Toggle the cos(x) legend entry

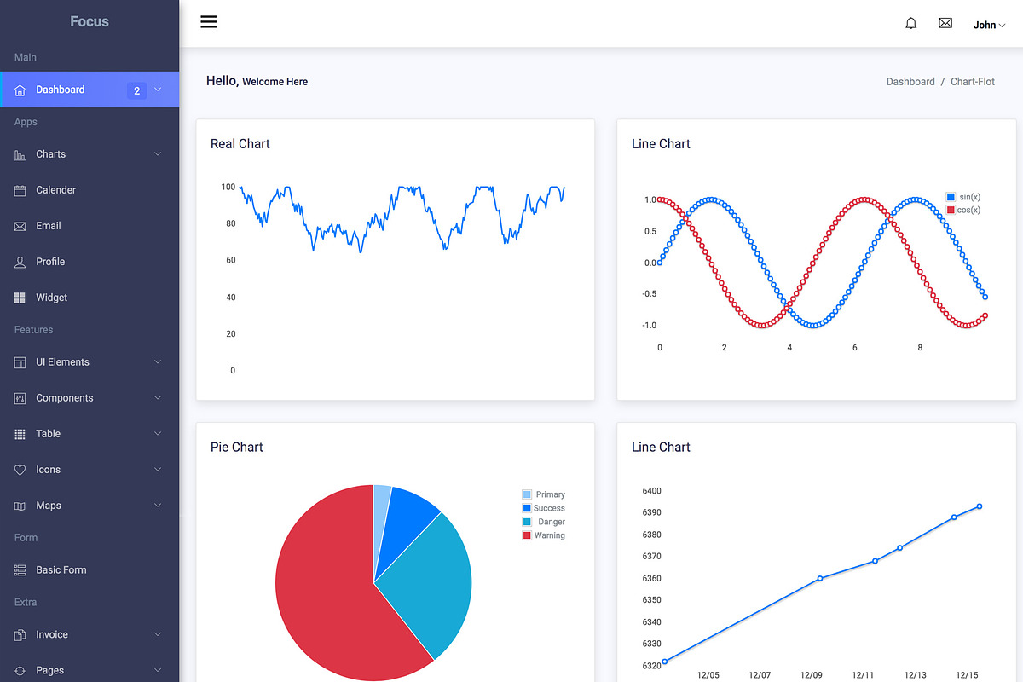coord(962,210)
